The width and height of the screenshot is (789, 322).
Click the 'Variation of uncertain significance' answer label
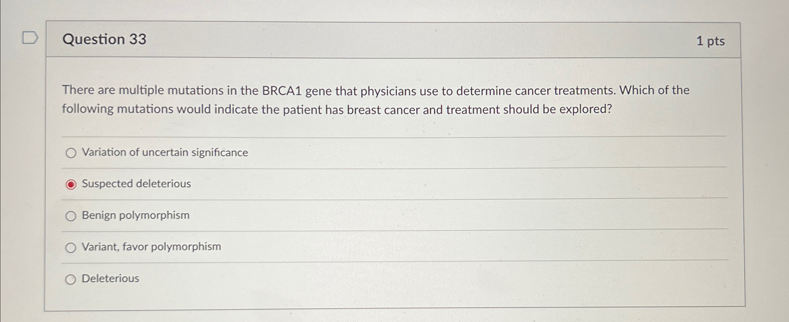(165, 152)
